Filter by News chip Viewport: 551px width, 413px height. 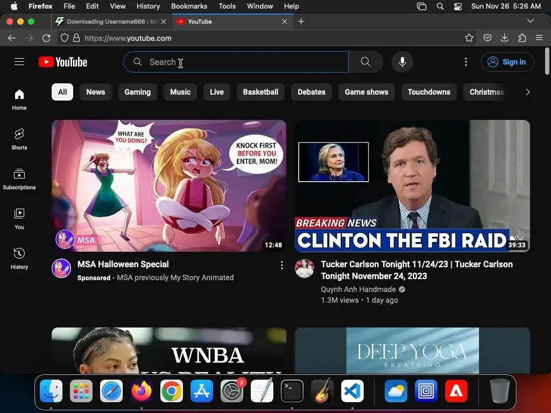[x=96, y=92]
